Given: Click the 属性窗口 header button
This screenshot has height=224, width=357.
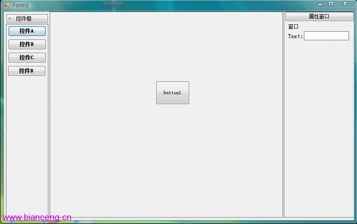Looking at the screenshot, I should click(319, 16).
